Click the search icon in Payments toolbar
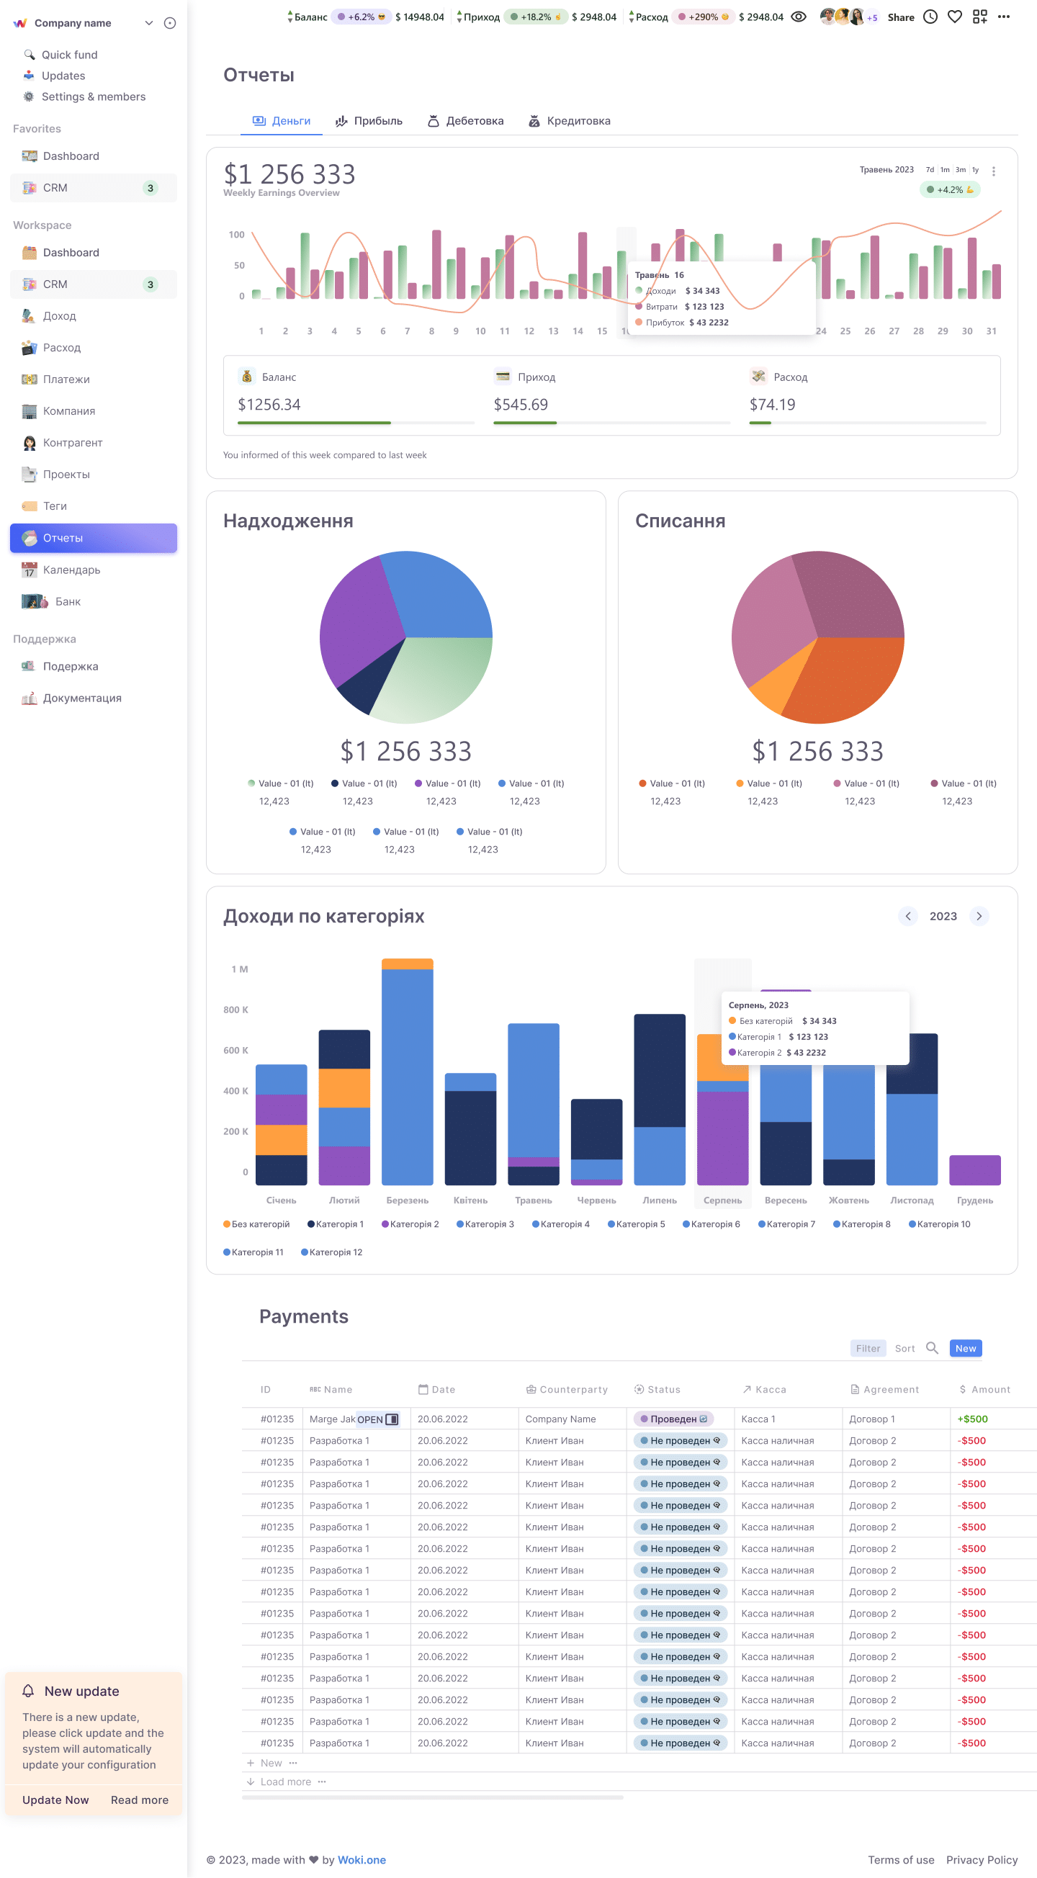 [932, 1348]
